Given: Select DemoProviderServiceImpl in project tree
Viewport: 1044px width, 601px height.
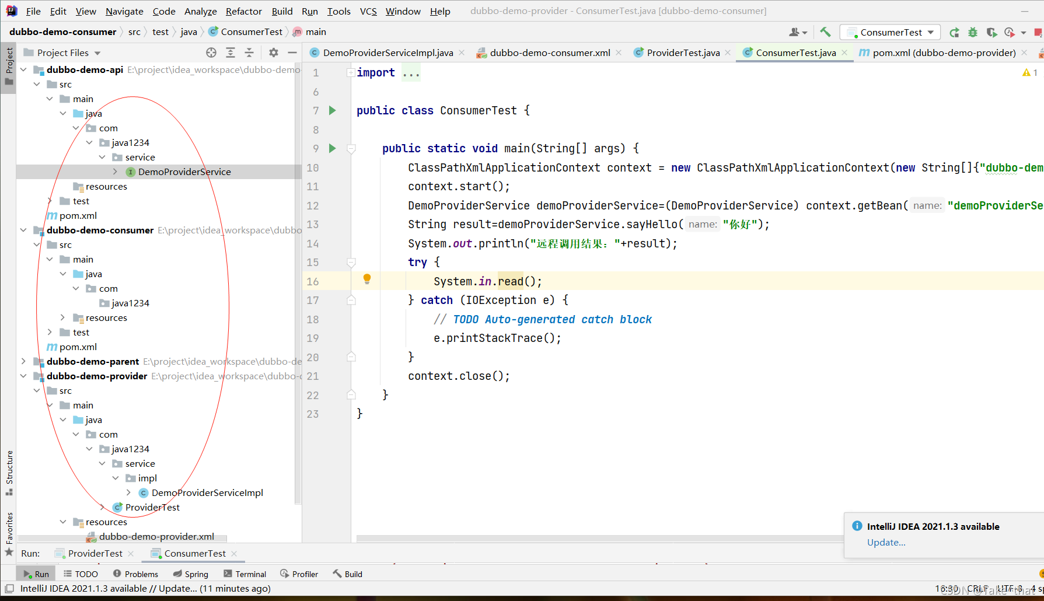Looking at the screenshot, I should 207,492.
